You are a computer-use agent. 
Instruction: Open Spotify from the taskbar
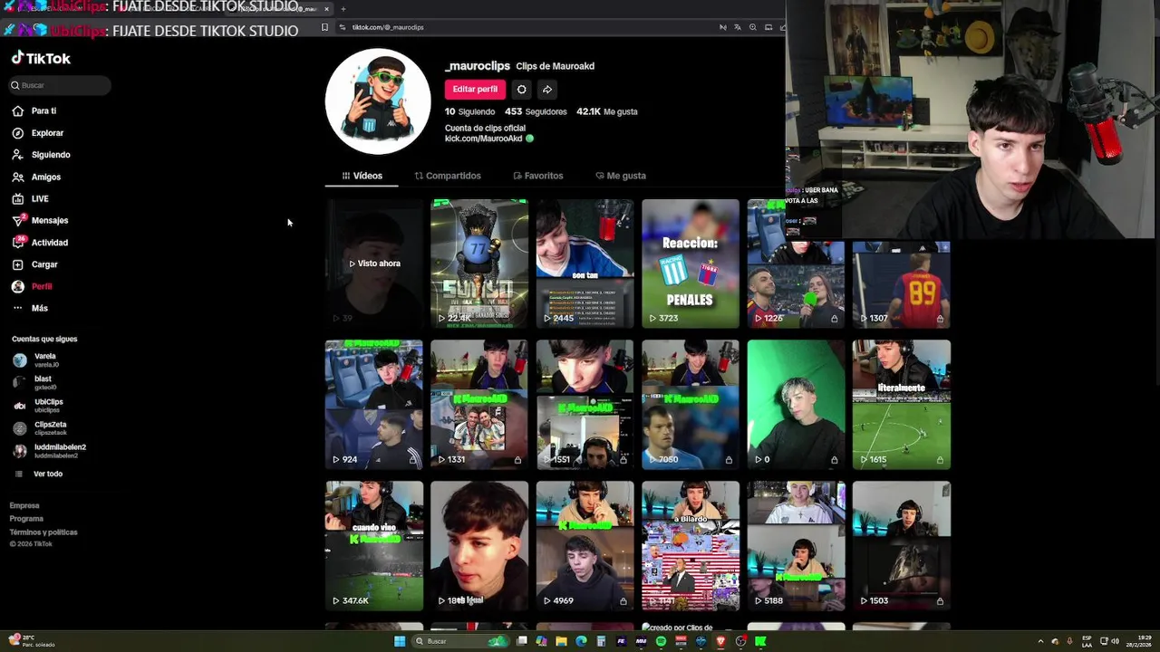pos(661,641)
